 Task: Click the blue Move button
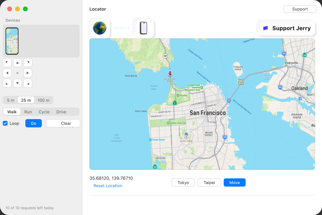[x=235, y=182]
